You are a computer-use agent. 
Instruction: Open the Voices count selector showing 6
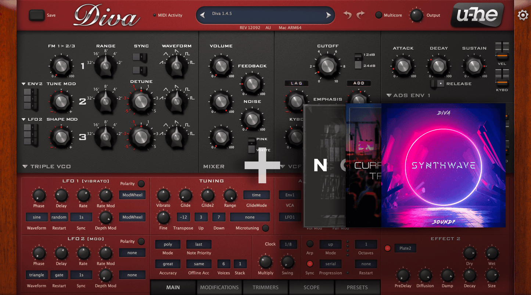223,264
